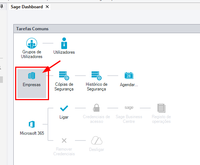Click the Sage Business Centre logo
This screenshot has height=165, width=200.
point(129,108)
